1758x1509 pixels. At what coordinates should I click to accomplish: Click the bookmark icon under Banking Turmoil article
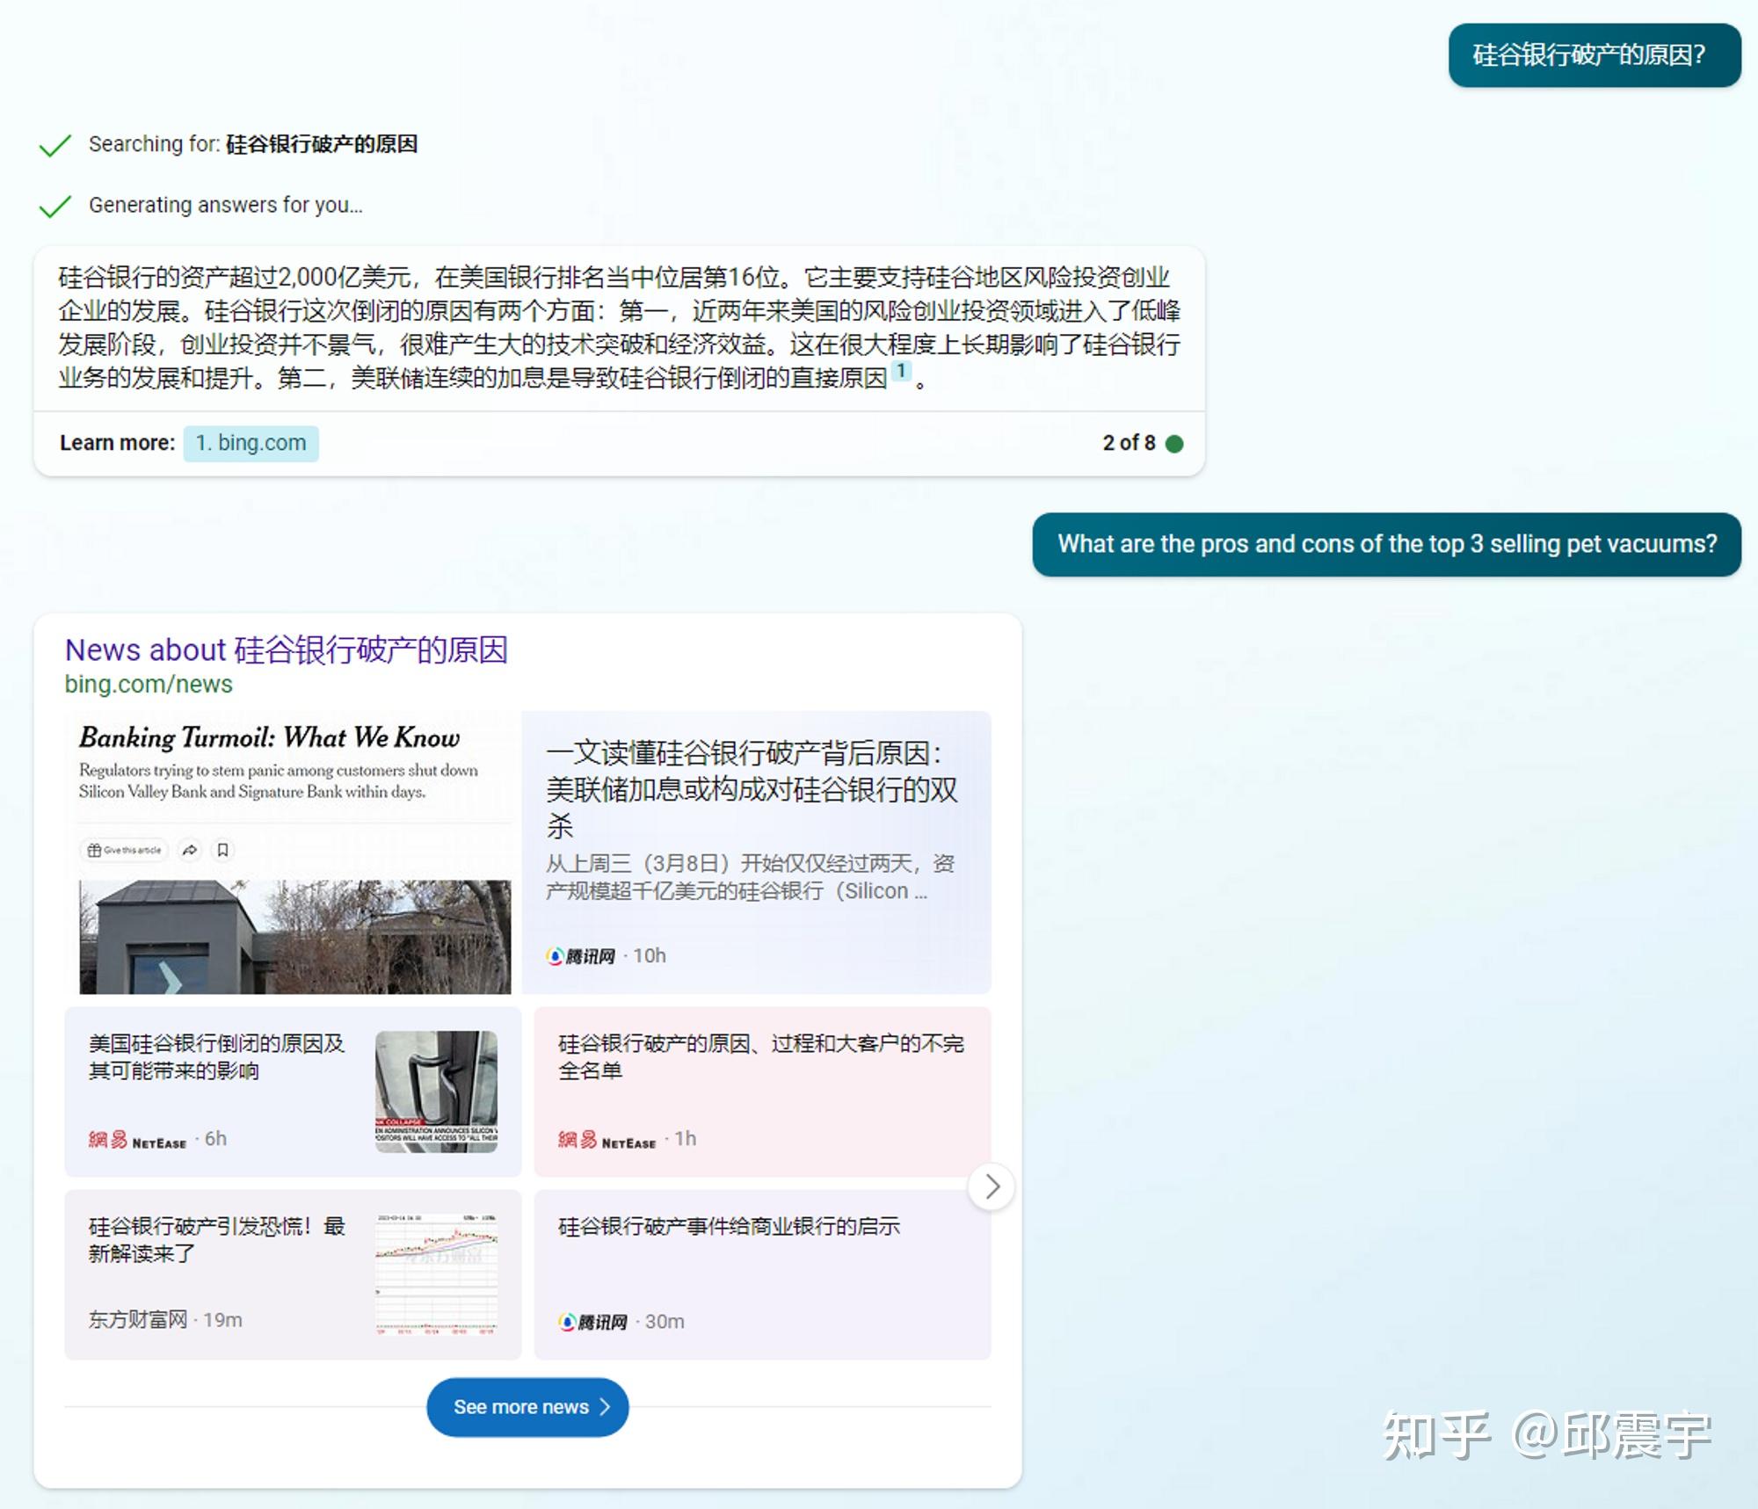point(223,850)
